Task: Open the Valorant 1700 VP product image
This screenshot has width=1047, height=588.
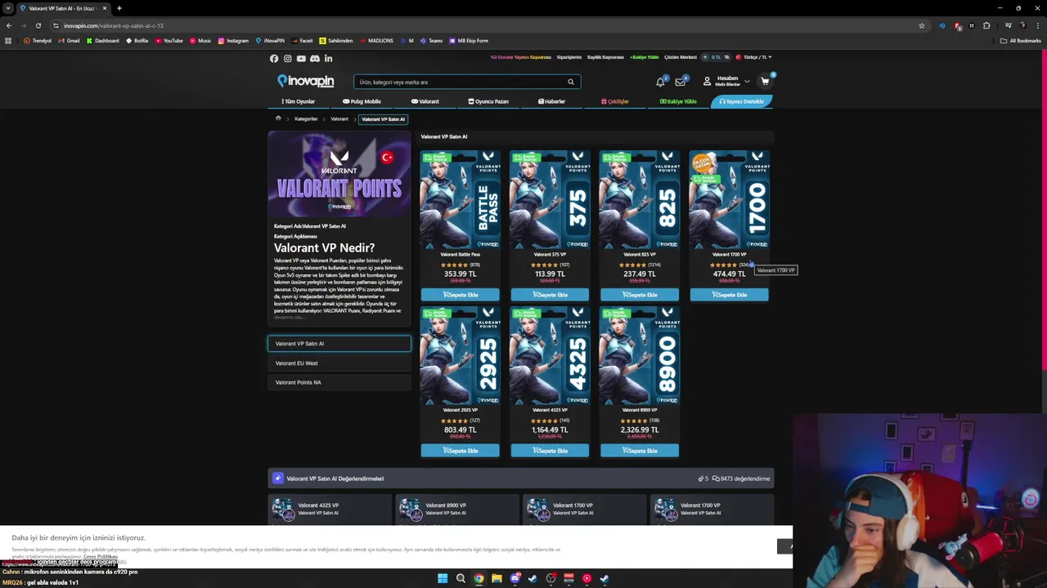Action: tap(729, 199)
